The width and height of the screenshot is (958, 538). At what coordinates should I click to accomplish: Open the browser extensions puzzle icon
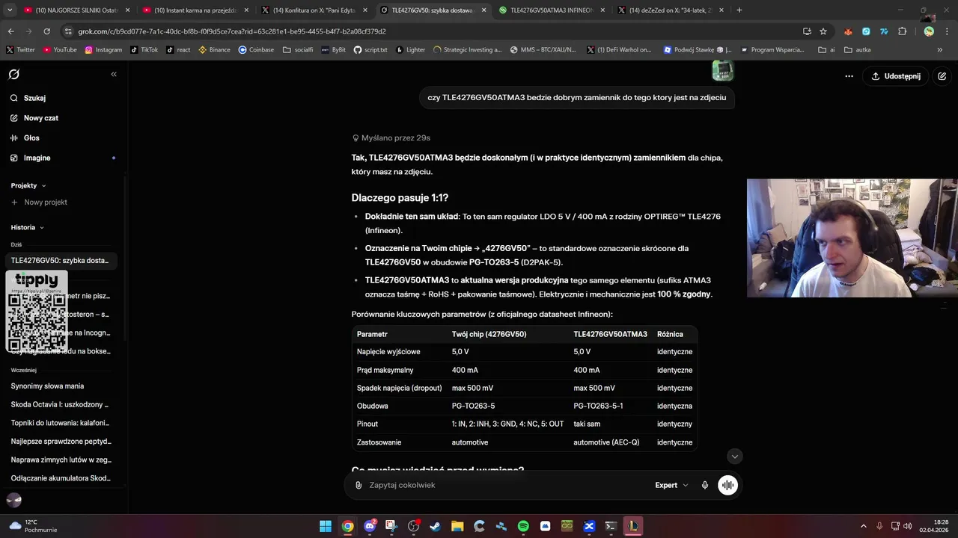902,31
